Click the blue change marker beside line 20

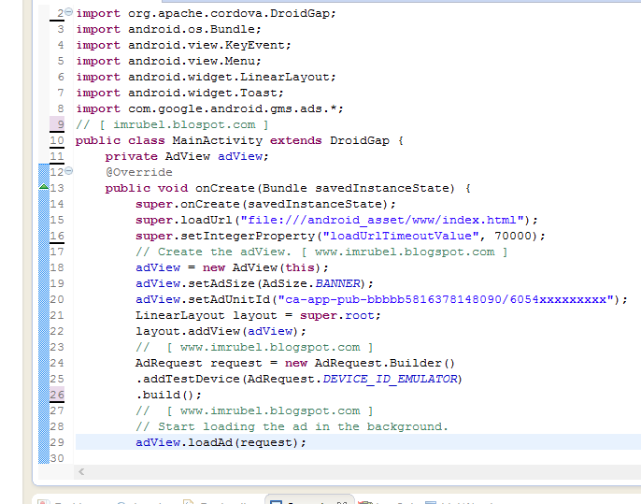44,299
